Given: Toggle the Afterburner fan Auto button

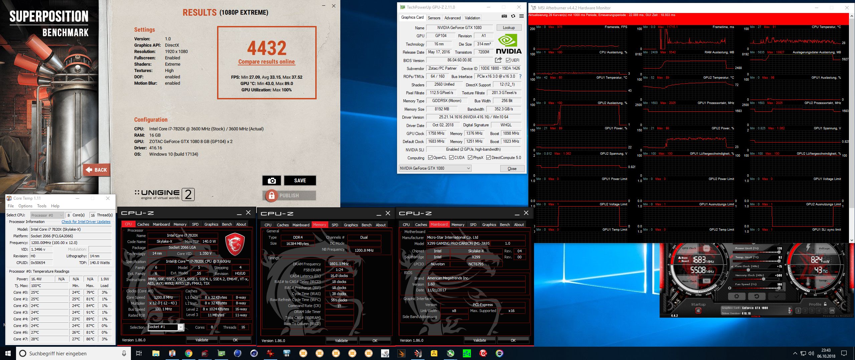Looking at the screenshot, I should [781, 290].
